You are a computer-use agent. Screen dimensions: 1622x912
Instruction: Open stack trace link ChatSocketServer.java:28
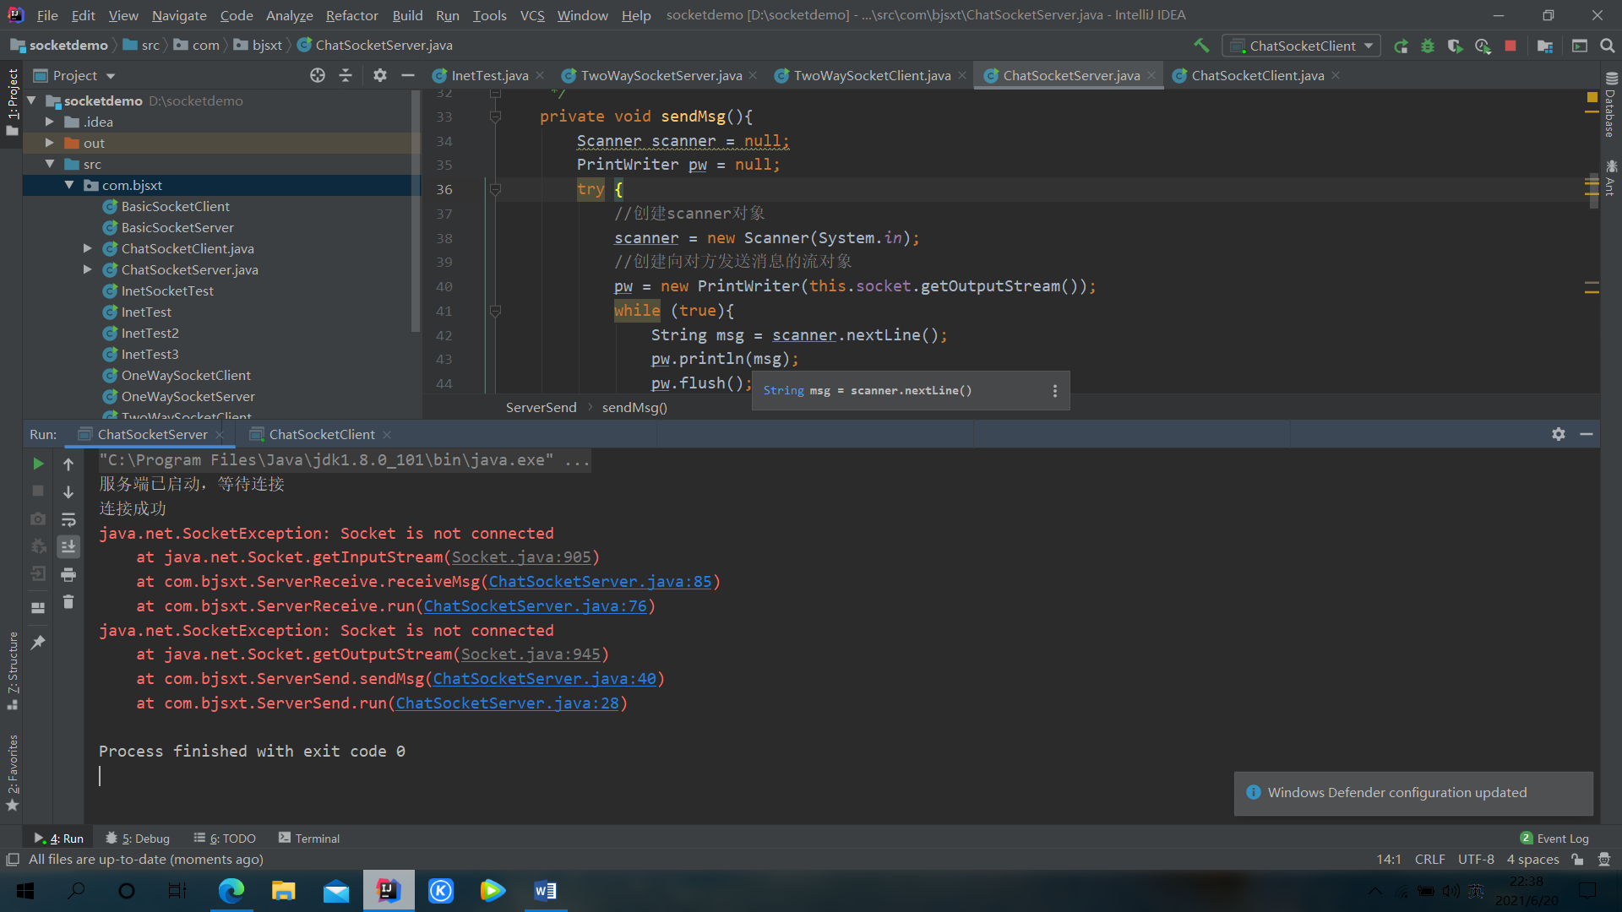point(508,703)
